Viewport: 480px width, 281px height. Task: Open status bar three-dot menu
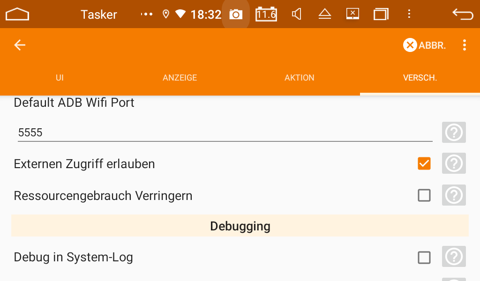pos(409,14)
